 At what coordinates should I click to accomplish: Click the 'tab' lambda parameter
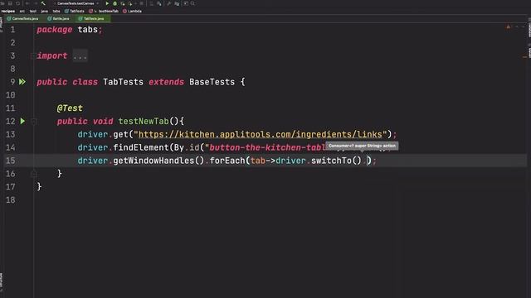pyautogui.click(x=258, y=161)
